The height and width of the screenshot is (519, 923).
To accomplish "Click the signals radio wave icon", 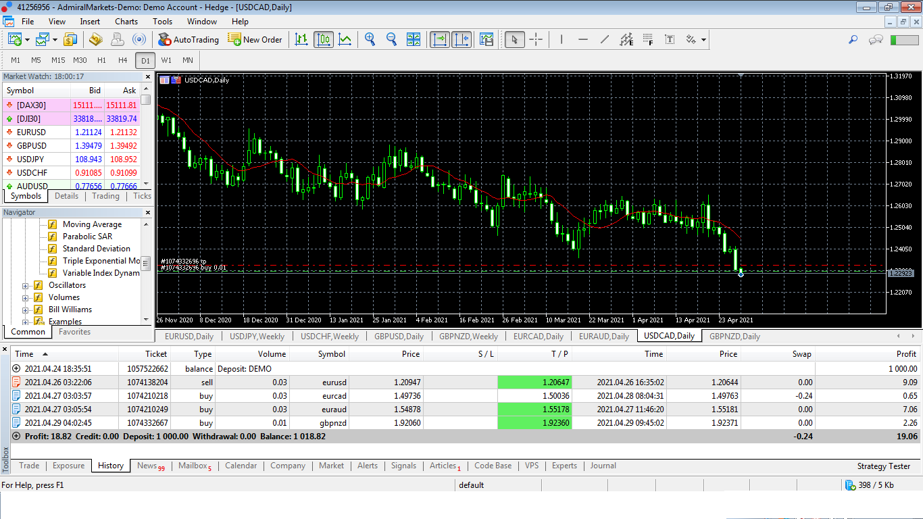I will [139, 39].
